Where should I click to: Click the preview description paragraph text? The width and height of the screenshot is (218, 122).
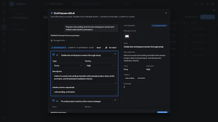pyautogui.click(x=144, y=58)
